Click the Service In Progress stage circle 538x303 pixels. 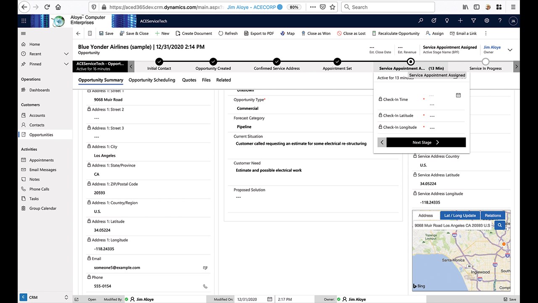[x=485, y=61]
